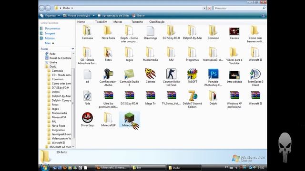The width and height of the screenshot is (305, 171).
Task: Open Imagens favorite link
Action: 50,33
